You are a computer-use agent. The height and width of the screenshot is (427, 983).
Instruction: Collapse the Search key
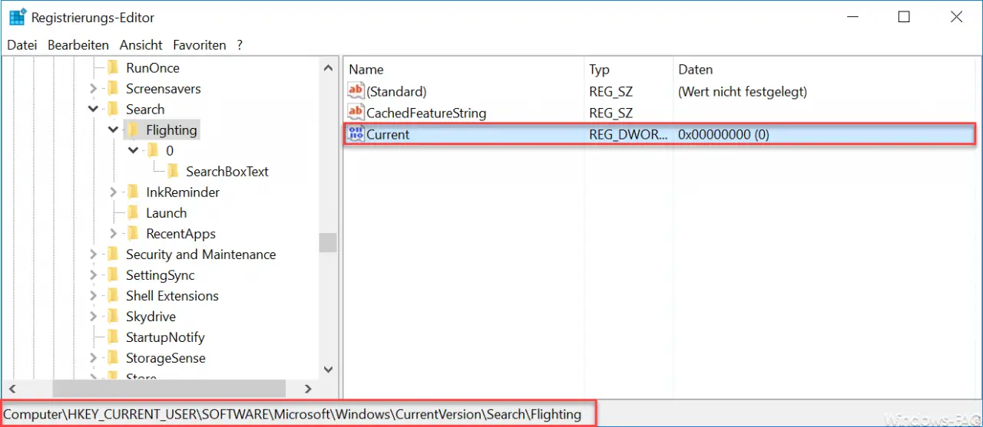pos(94,110)
